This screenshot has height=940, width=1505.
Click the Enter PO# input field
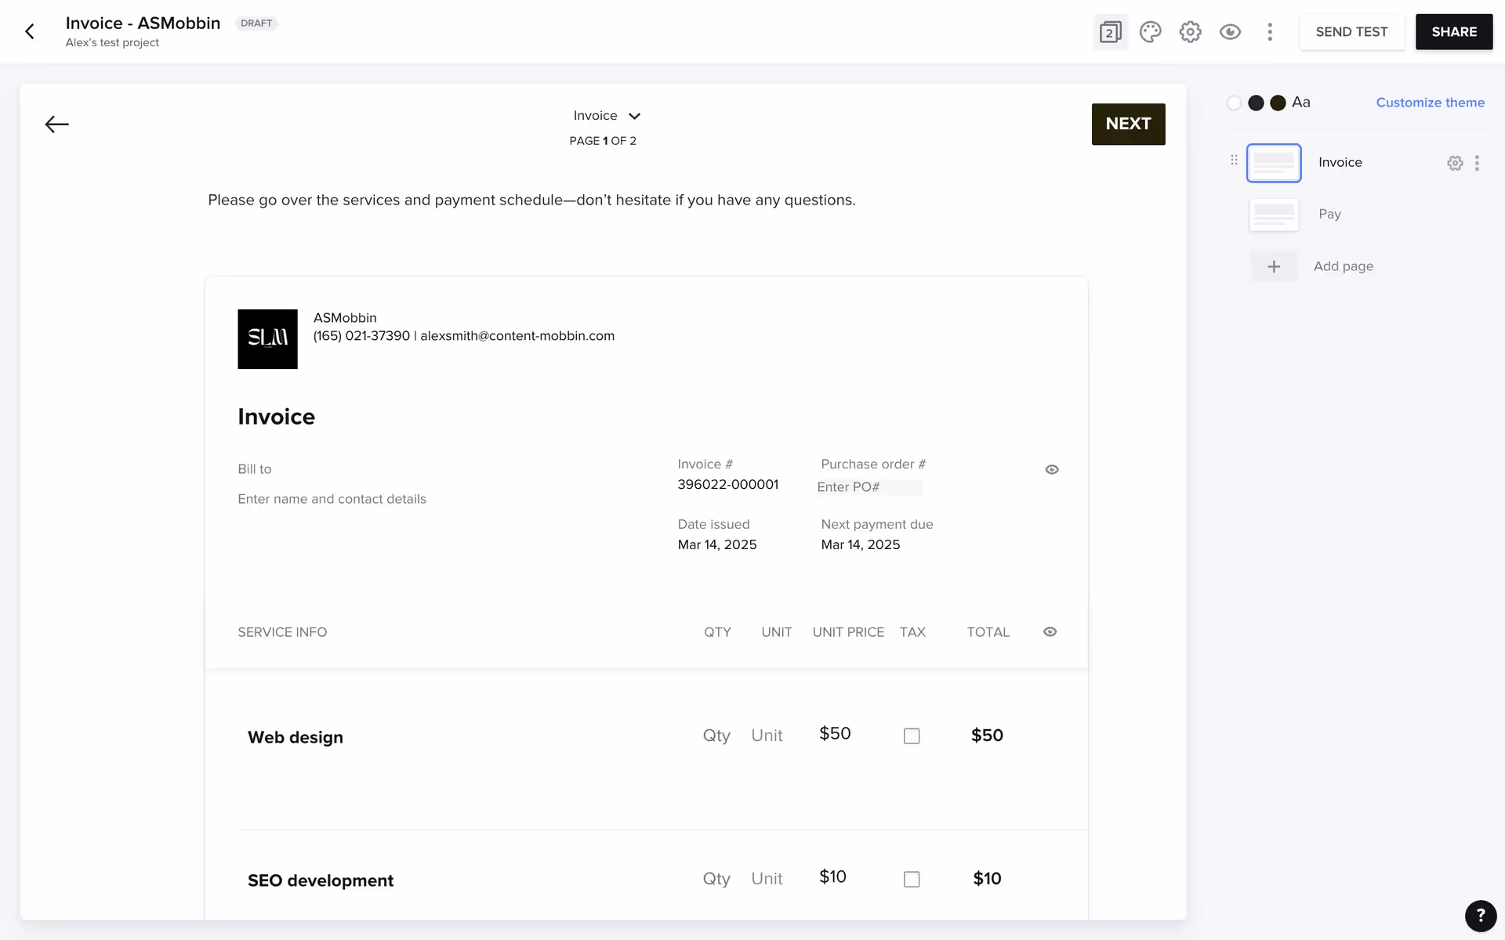[869, 487]
